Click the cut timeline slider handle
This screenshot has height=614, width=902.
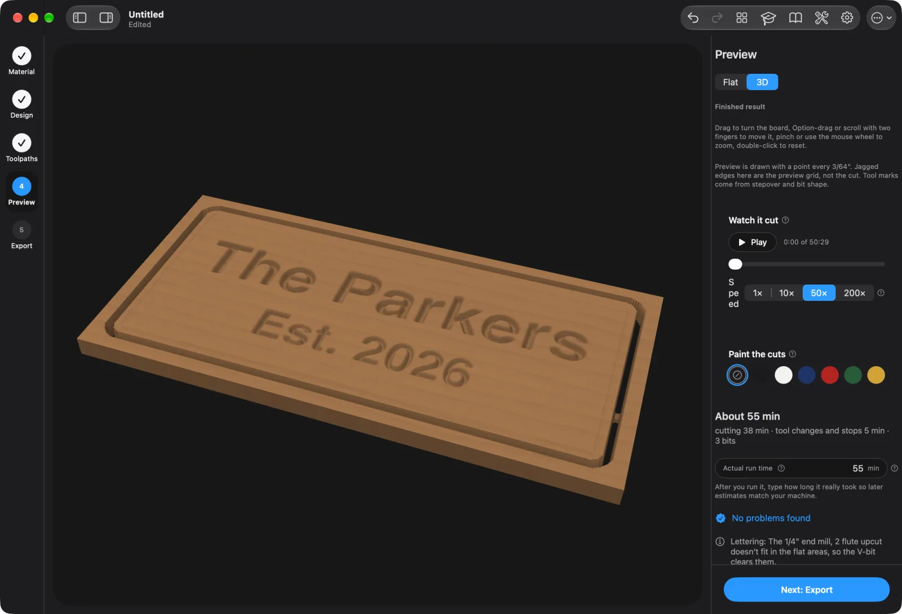pos(735,264)
